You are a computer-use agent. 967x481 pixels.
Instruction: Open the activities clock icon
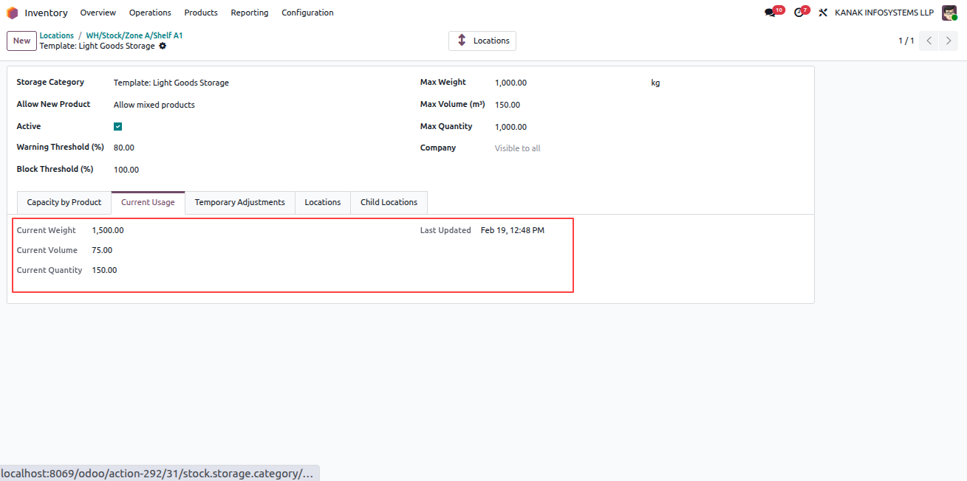799,13
